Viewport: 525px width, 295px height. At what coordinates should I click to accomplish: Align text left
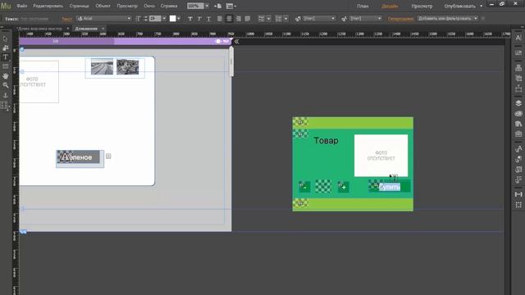[220, 19]
